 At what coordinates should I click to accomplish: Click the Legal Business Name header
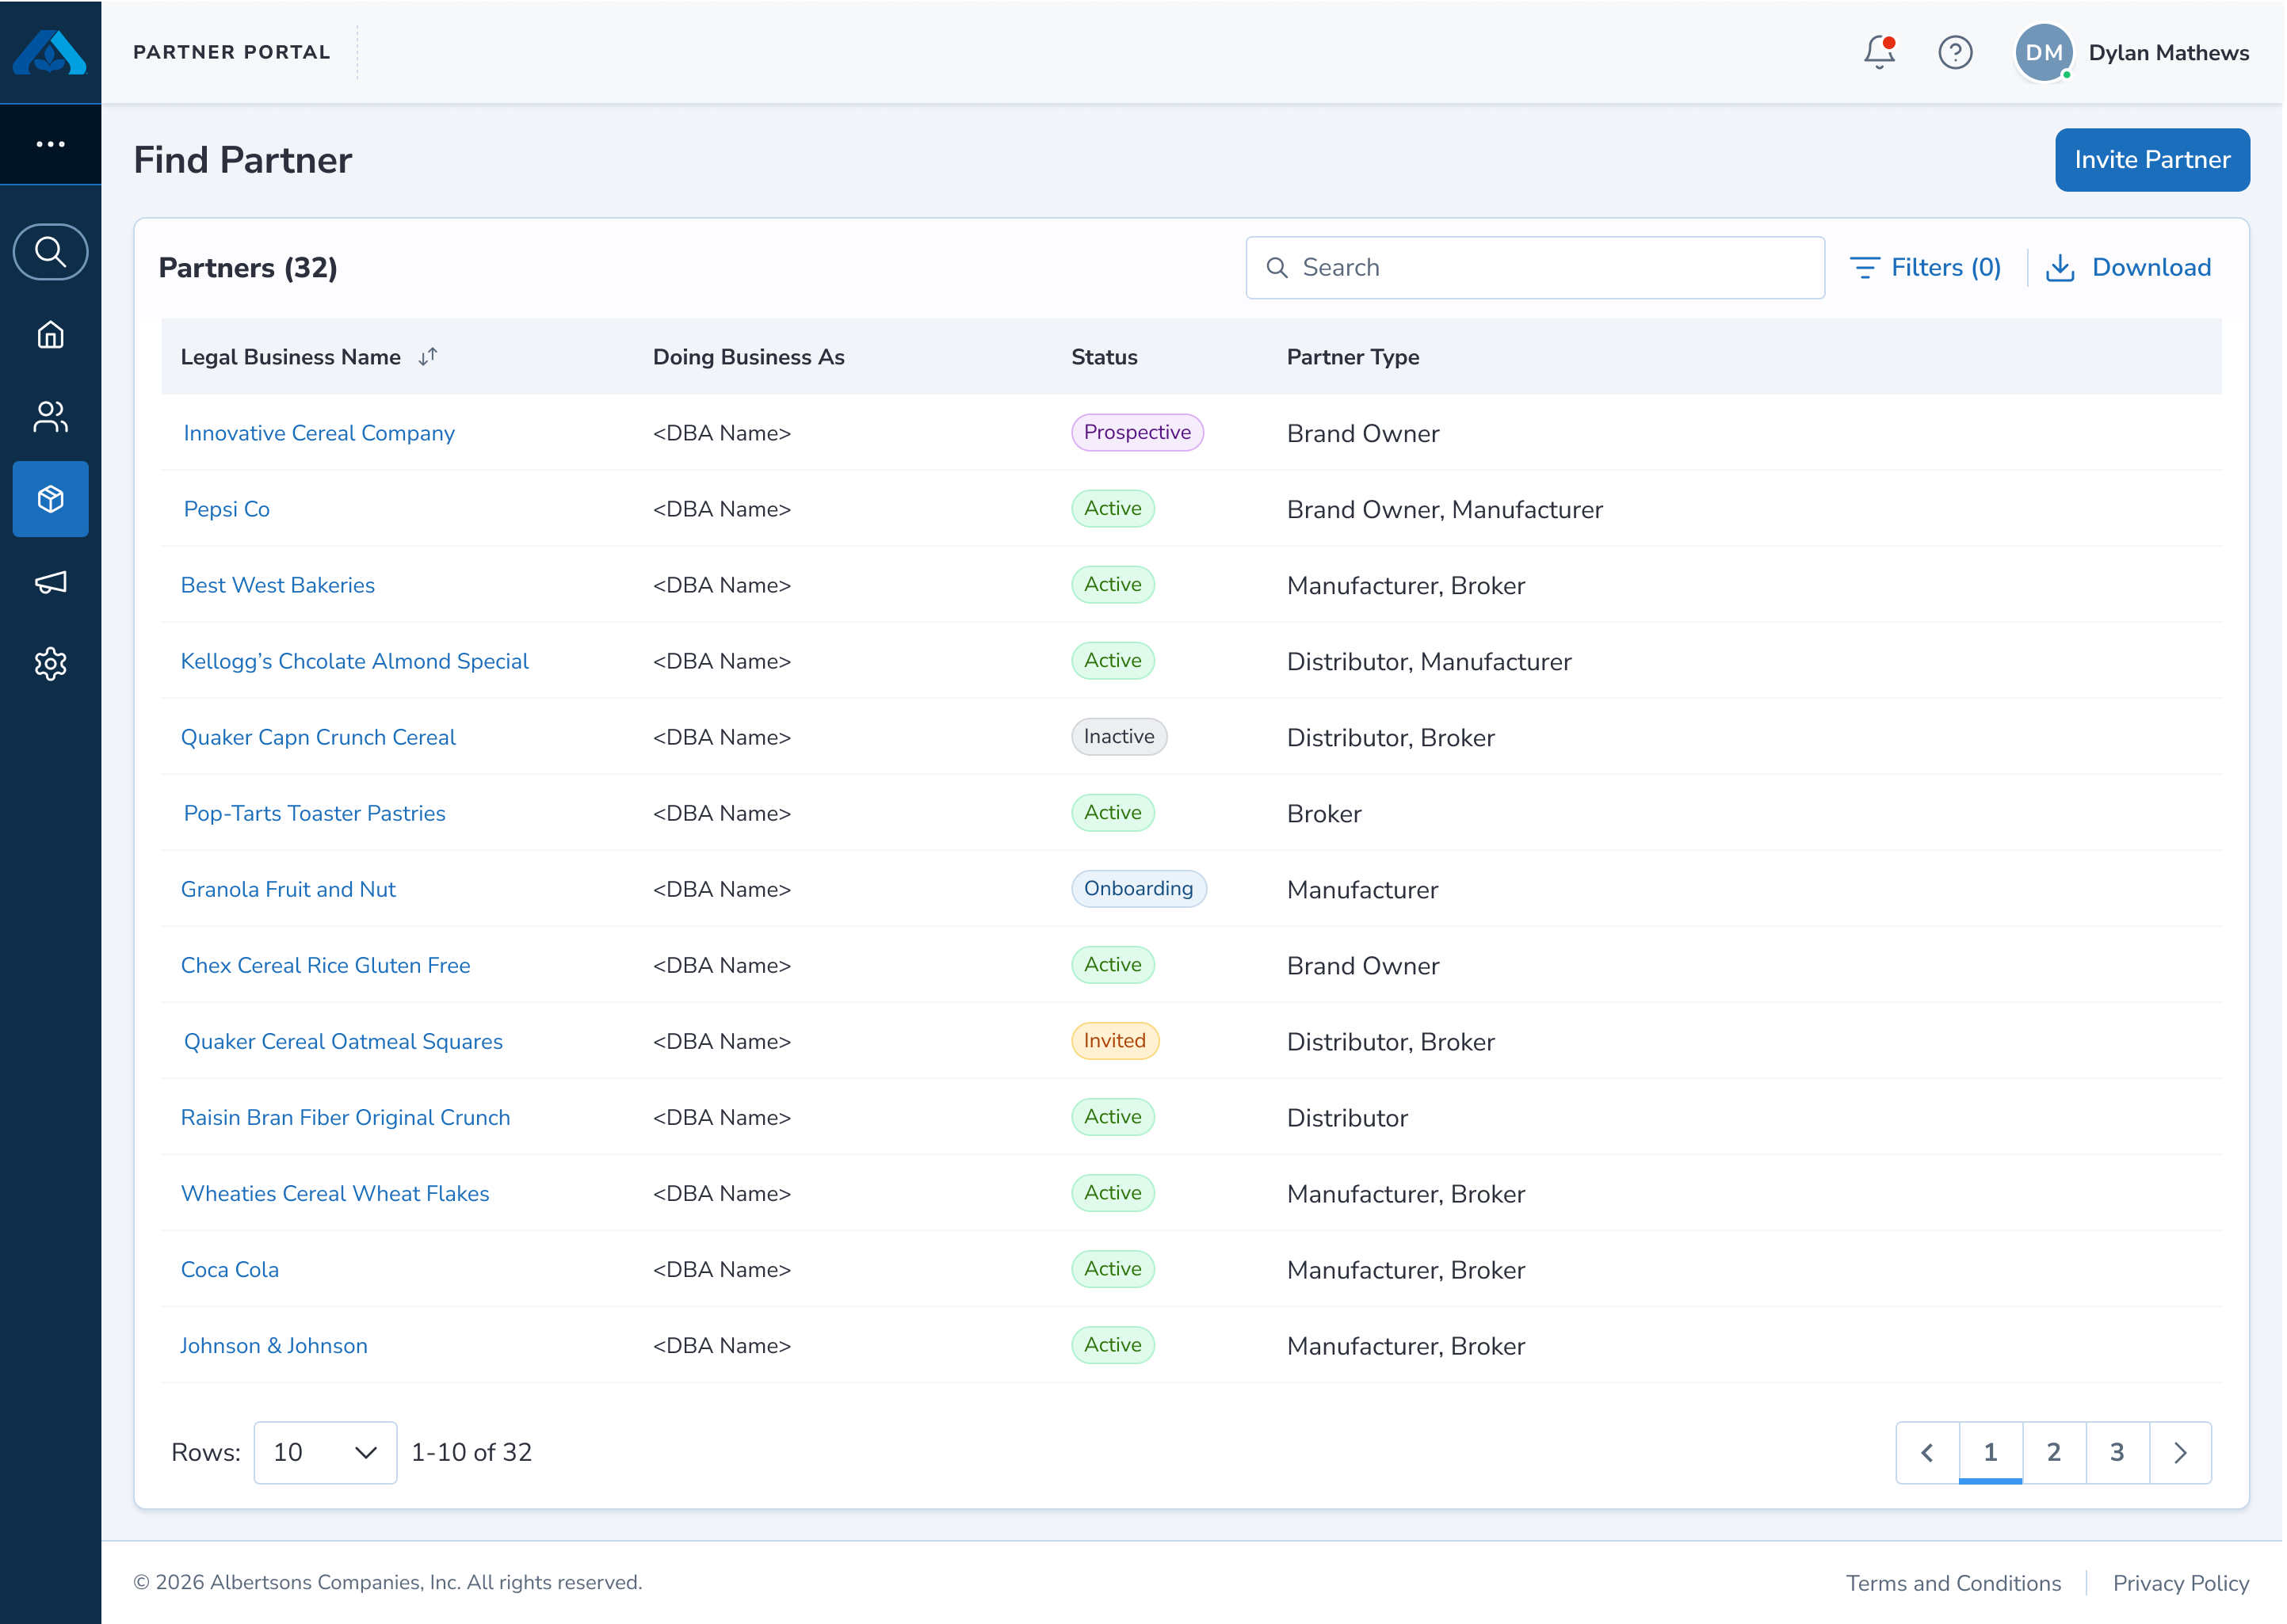(x=290, y=357)
